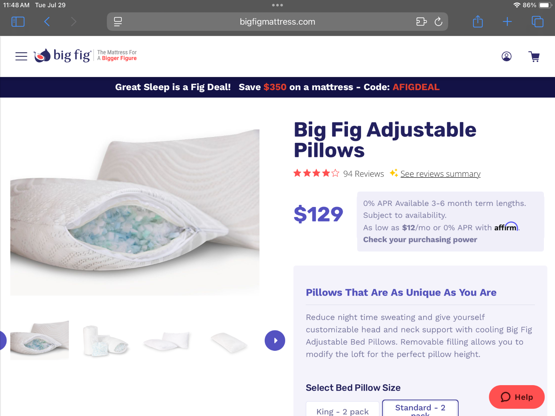Open the 94 Reviews star rating
555x416 pixels.
point(338,173)
